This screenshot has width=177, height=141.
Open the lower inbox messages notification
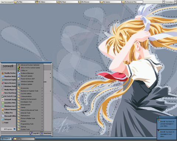coord(167,134)
